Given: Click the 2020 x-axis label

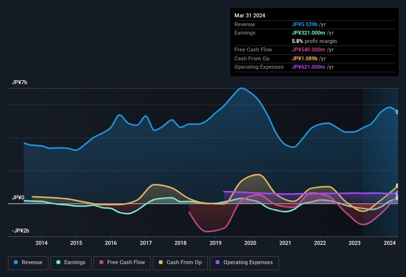Looking at the screenshot, I should point(250,243).
